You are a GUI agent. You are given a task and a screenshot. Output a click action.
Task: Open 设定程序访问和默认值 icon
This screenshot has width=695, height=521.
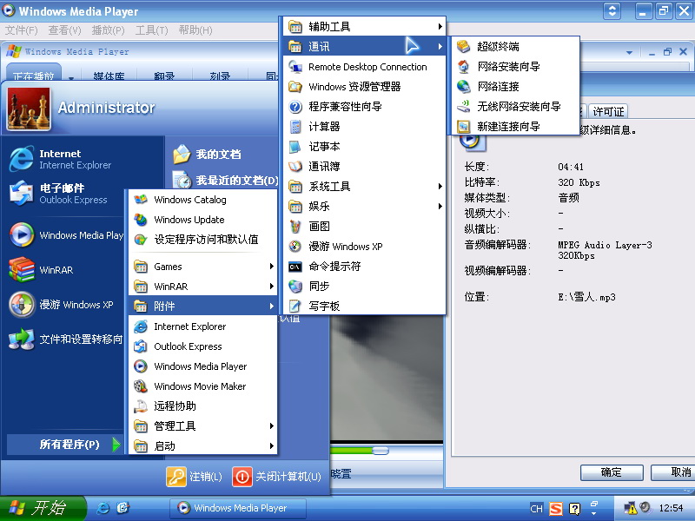pos(141,240)
